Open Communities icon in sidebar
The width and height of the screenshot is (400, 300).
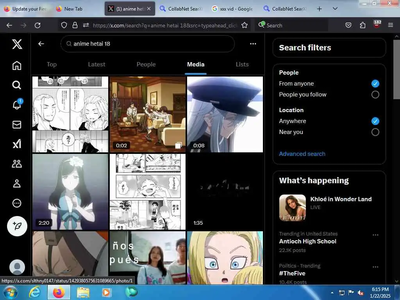tap(17, 164)
